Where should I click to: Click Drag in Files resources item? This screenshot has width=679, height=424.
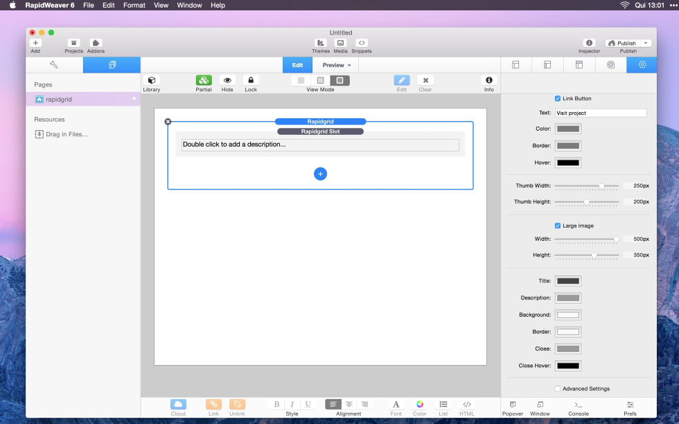62,134
